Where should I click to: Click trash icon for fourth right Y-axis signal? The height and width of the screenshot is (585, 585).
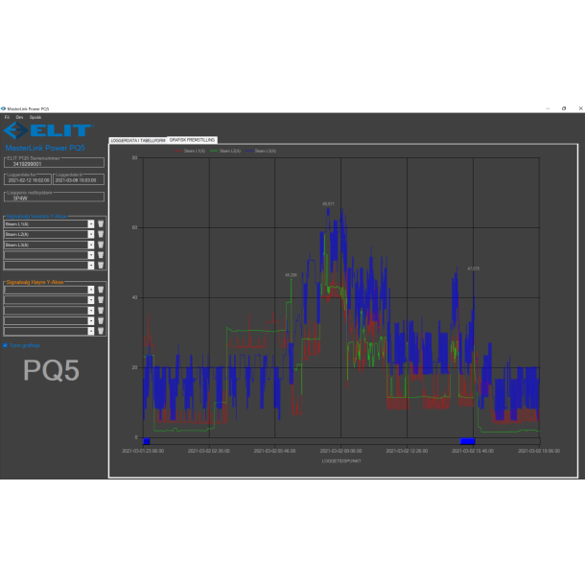[101, 321]
